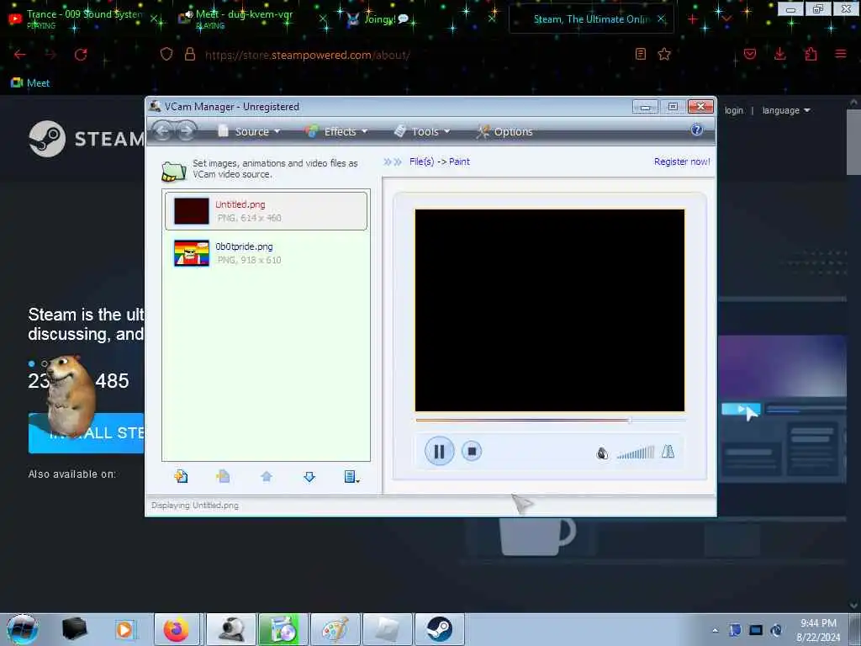
Task: Open the Meet bookmark in bookmarks bar
Action: coord(30,83)
